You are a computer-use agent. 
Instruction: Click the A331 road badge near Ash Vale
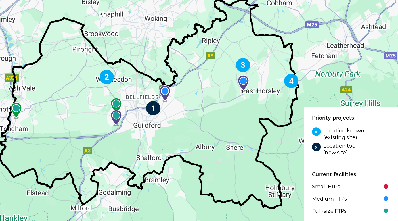11,78
